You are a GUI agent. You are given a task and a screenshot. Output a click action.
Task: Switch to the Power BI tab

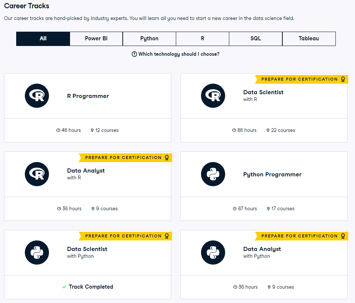(96, 38)
